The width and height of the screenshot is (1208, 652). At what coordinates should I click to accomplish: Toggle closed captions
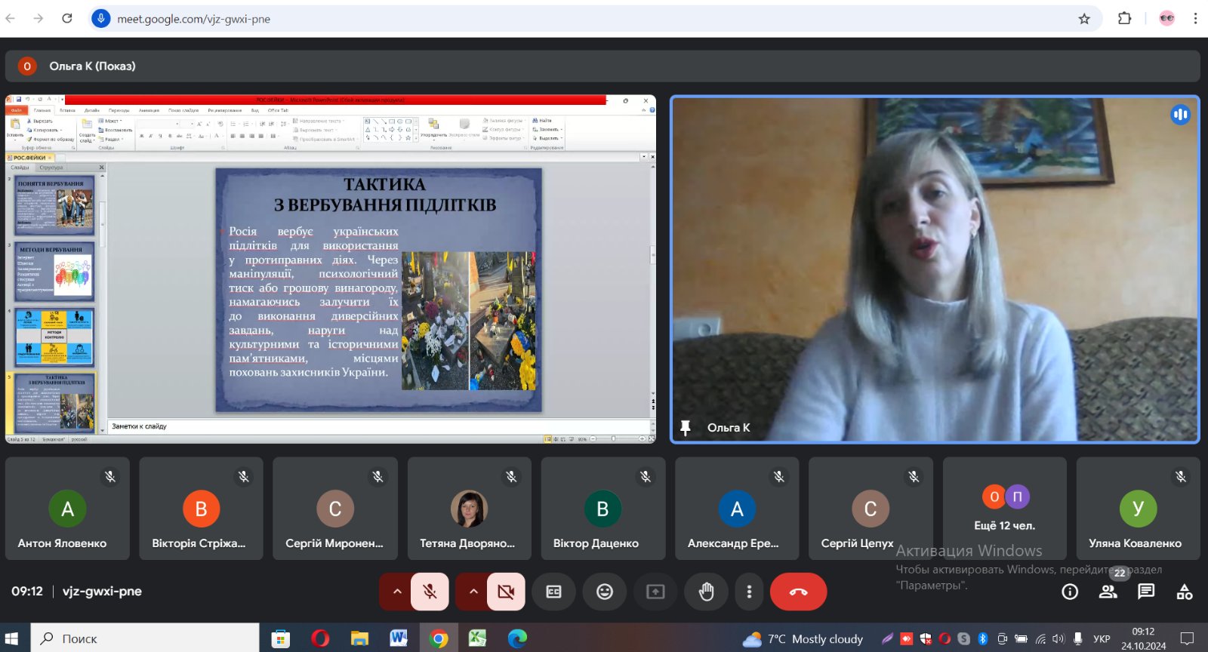[554, 592]
